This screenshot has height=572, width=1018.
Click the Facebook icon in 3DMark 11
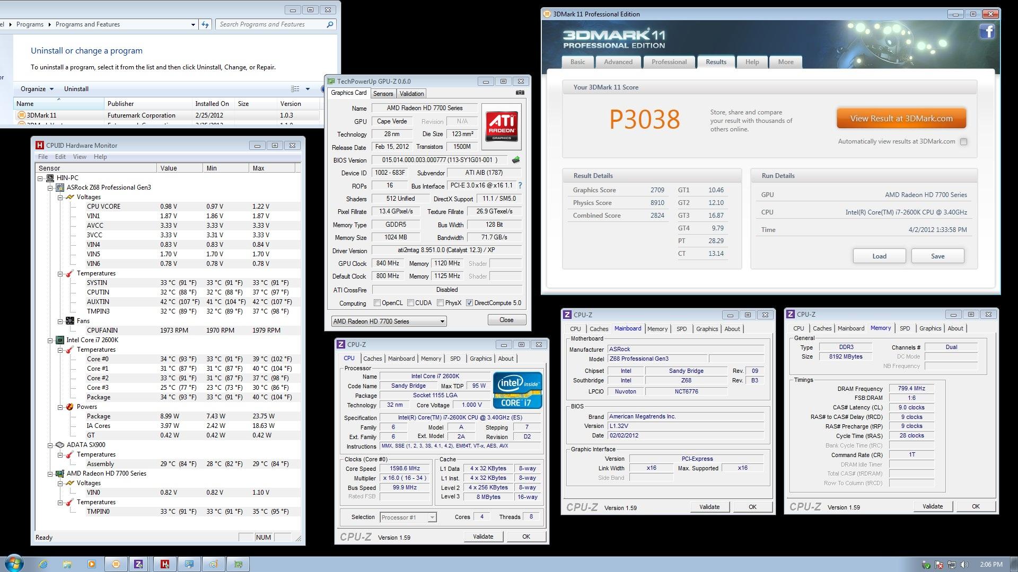click(987, 32)
